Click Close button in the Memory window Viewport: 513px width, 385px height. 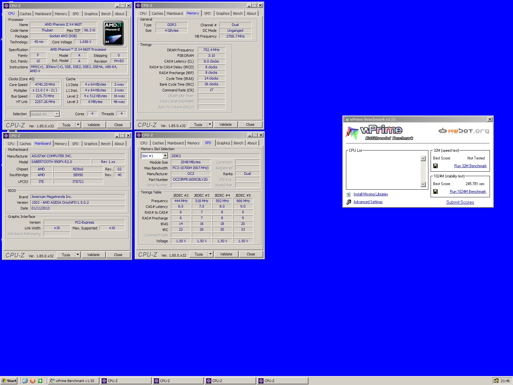click(250, 124)
